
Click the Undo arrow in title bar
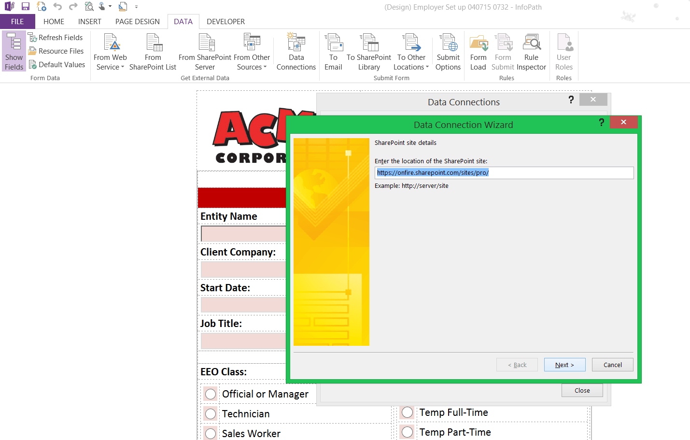pyautogui.click(x=57, y=7)
